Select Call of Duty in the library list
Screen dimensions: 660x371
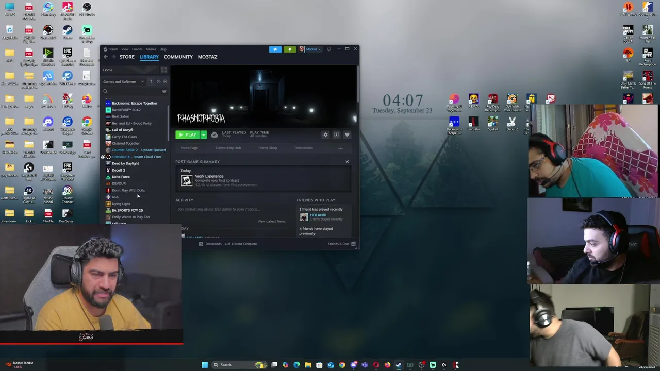pos(122,130)
